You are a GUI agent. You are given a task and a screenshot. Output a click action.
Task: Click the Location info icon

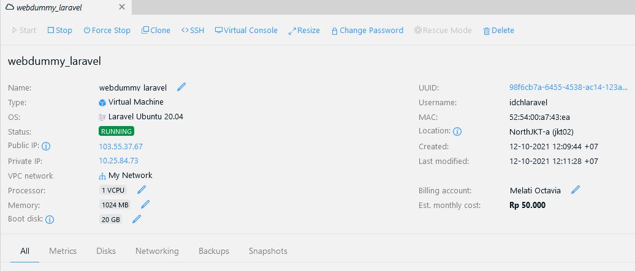coord(457,132)
